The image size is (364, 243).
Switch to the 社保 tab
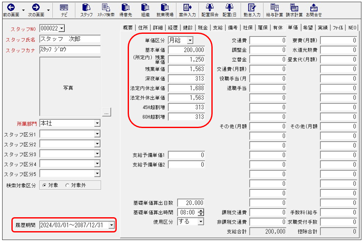248,27
